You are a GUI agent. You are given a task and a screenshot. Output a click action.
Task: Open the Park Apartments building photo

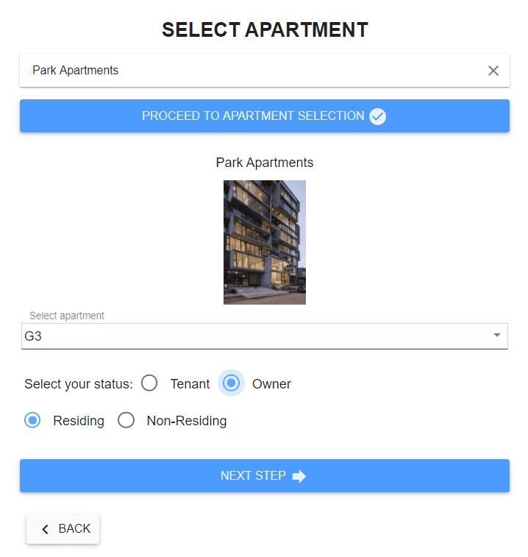click(x=264, y=242)
